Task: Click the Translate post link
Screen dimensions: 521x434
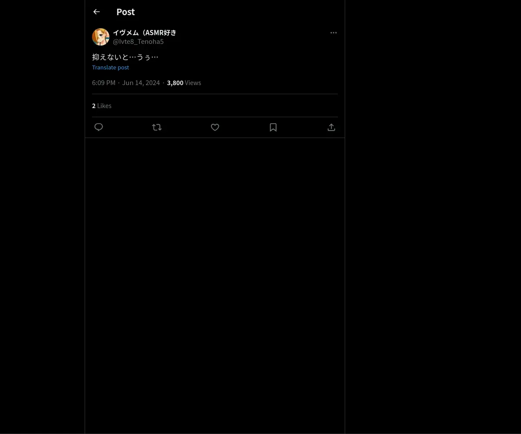Action: point(110,67)
